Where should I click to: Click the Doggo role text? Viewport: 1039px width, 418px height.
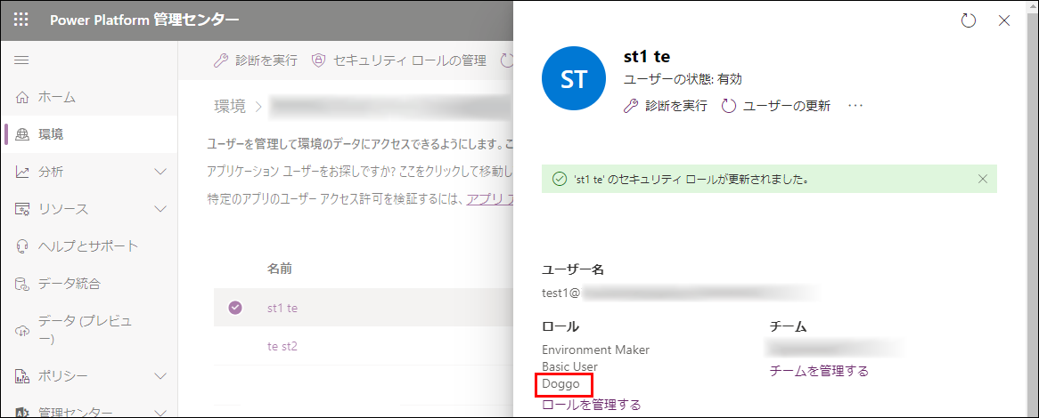tap(560, 383)
